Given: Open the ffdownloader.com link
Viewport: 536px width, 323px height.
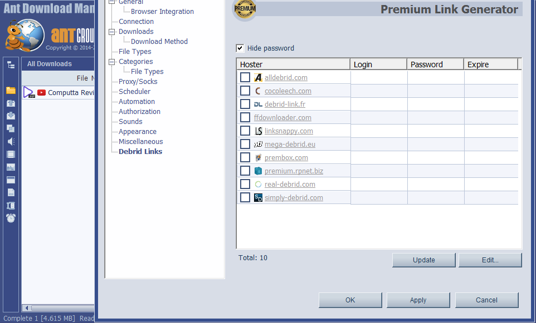Looking at the screenshot, I should click(x=282, y=118).
